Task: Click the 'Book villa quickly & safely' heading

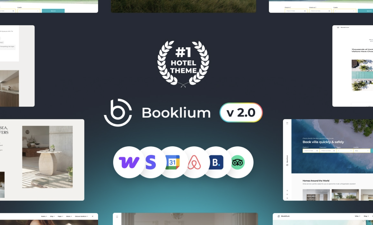Action: [323, 142]
